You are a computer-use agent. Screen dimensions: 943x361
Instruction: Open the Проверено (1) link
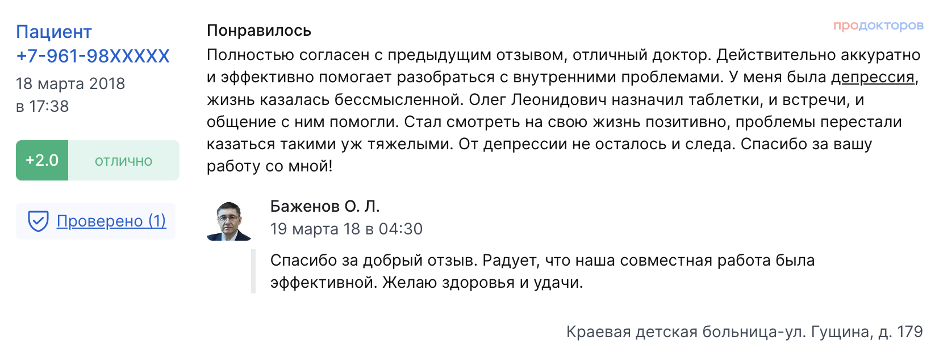click(111, 221)
